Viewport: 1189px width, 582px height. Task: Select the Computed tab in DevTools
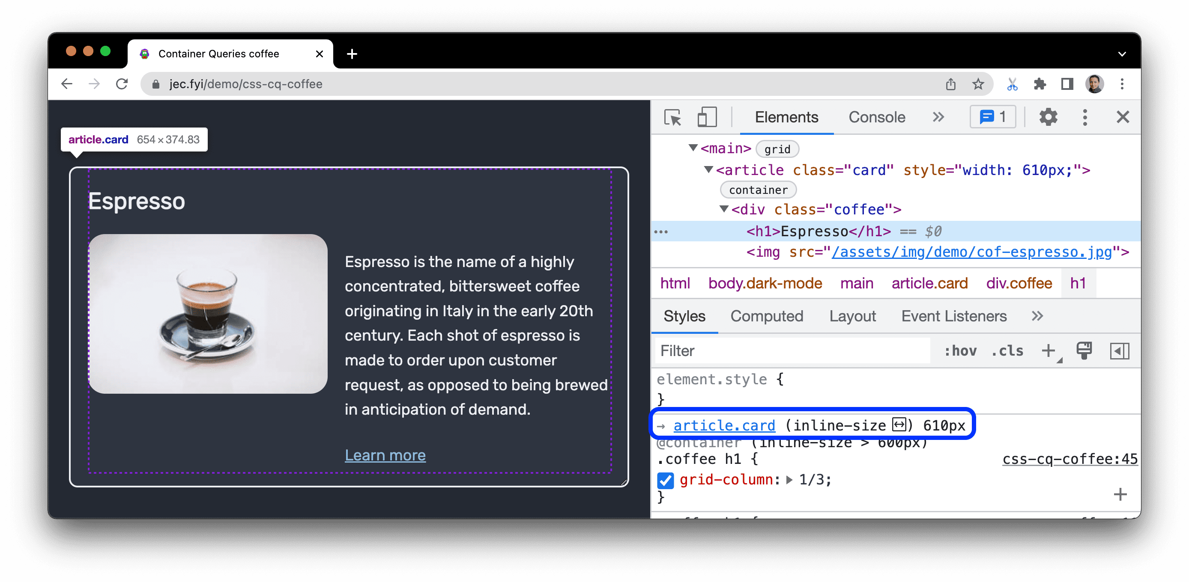[x=767, y=317]
